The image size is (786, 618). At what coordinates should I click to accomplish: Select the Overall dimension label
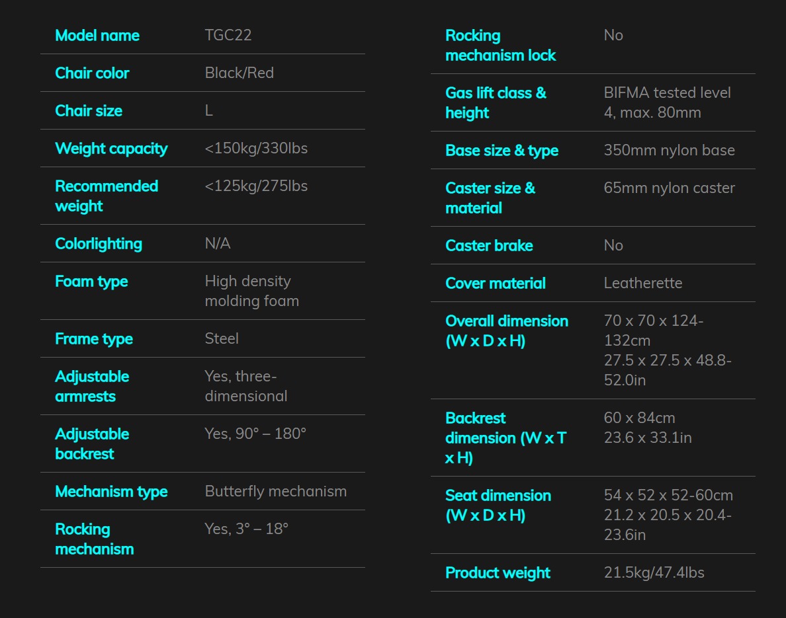coord(507,331)
